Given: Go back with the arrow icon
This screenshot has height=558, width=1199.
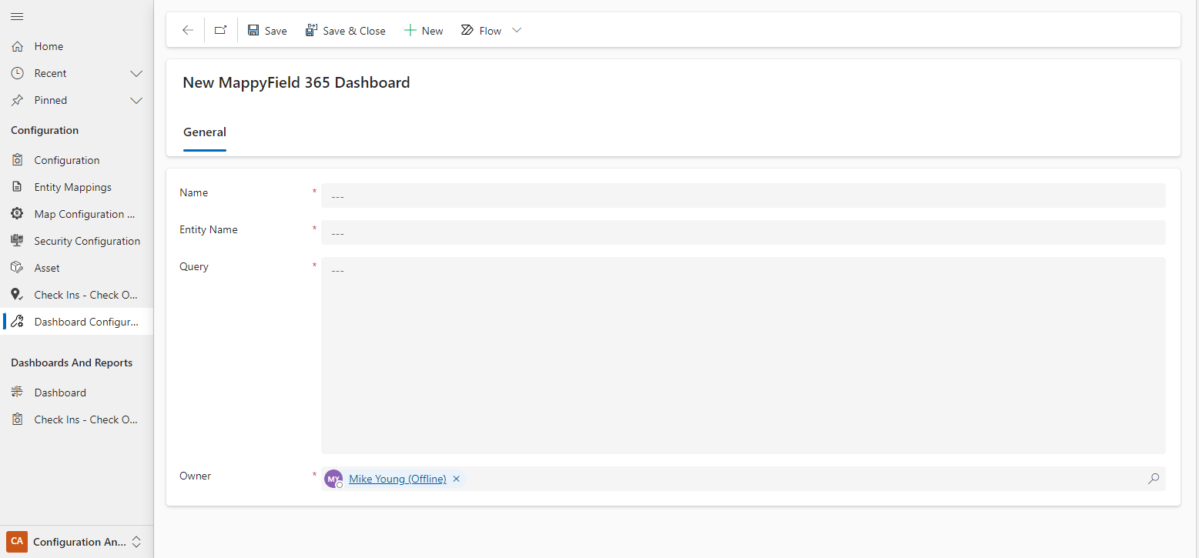Looking at the screenshot, I should tap(188, 30).
